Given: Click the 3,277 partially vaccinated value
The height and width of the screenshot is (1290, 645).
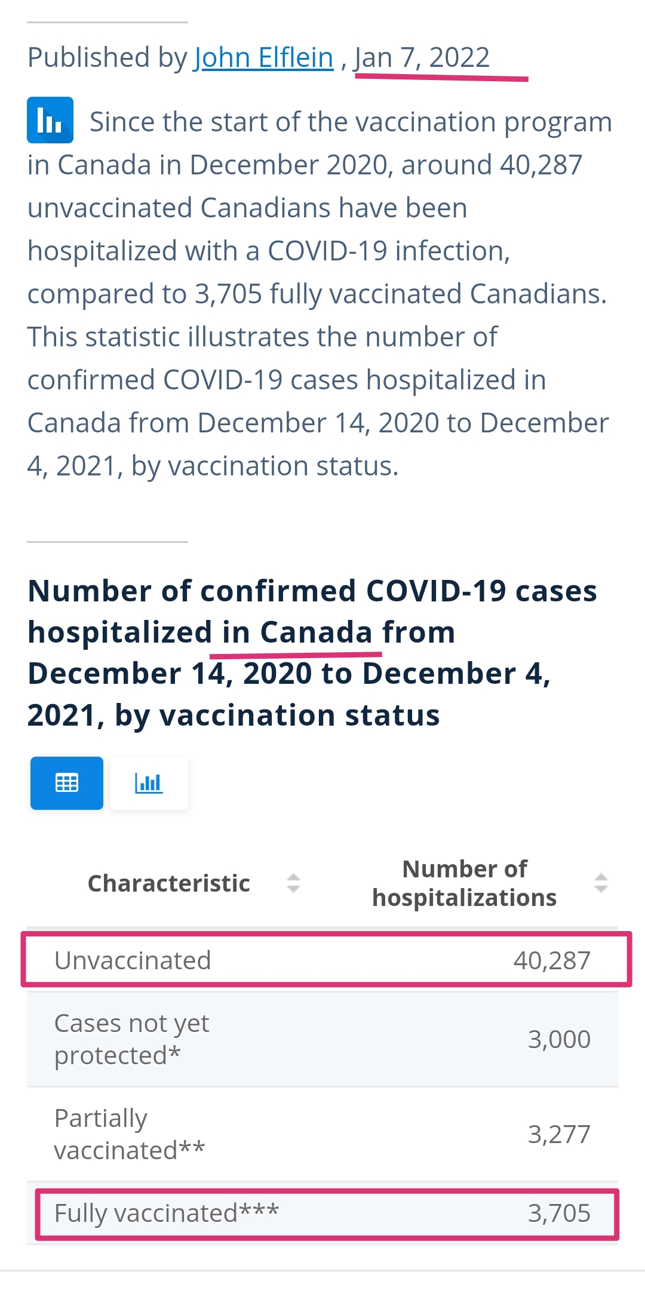Looking at the screenshot, I should [x=559, y=1134].
